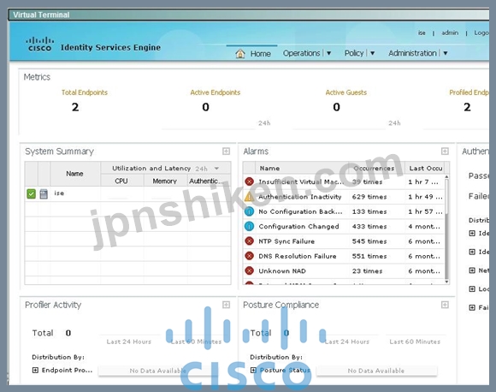The height and width of the screenshot is (392, 496).
Task: Click the Home house icon
Action: click(x=240, y=54)
